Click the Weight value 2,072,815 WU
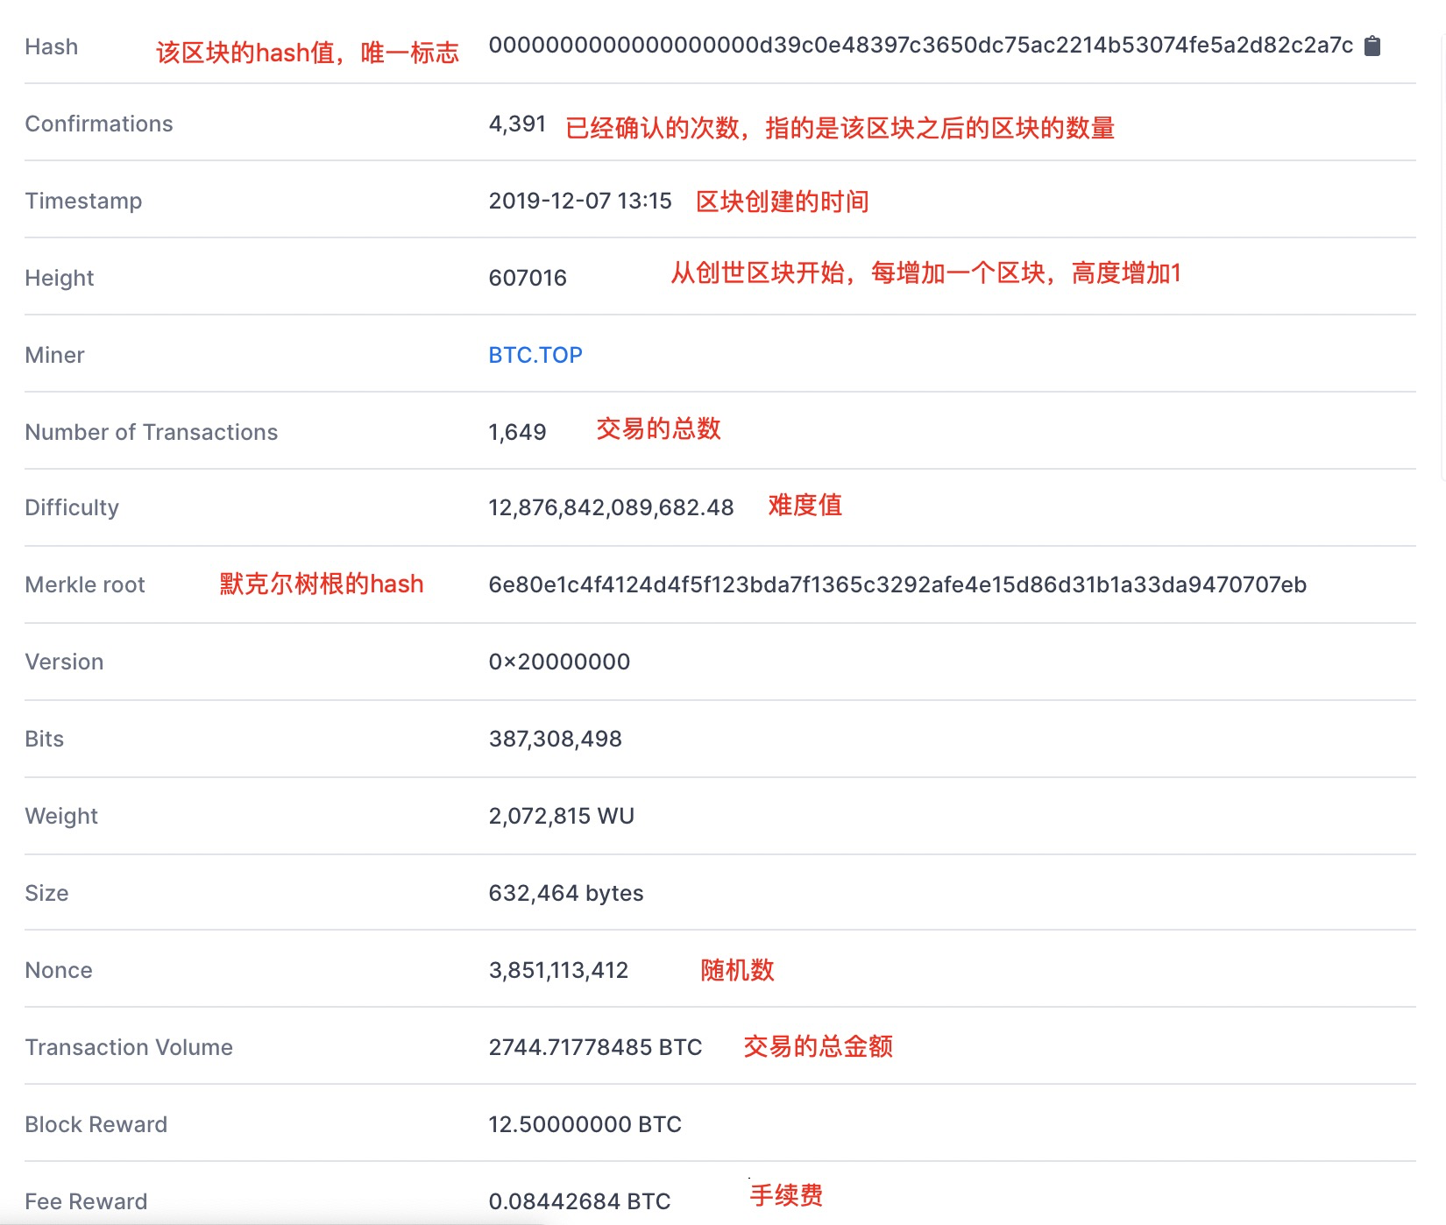 click(561, 816)
